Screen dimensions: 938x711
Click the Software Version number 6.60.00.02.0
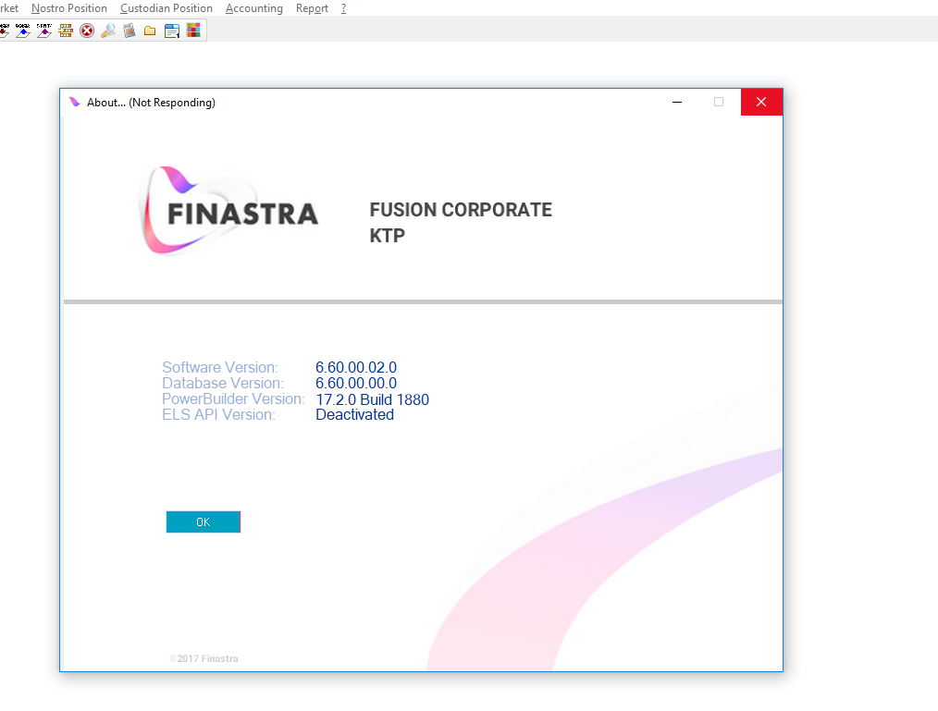(356, 367)
